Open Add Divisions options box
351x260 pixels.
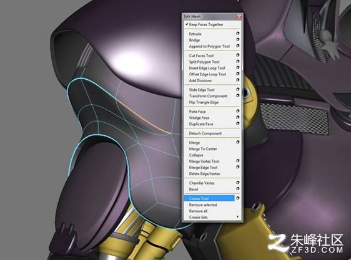[x=238, y=80]
